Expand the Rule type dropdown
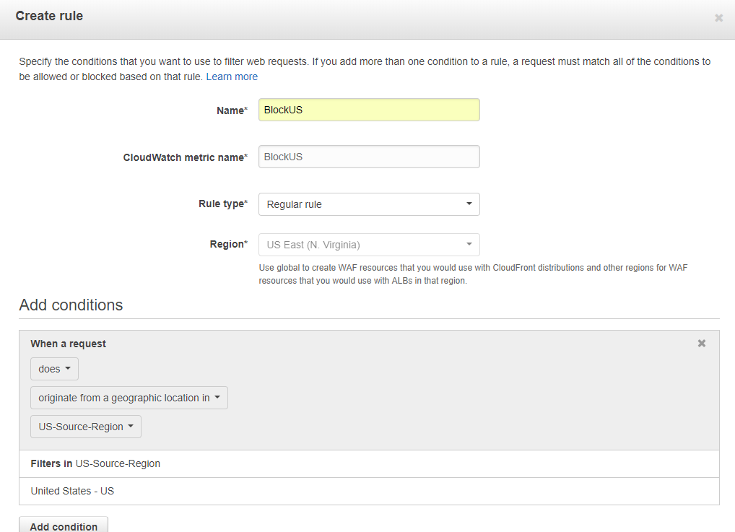This screenshot has height=532, width=735. click(369, 204)
